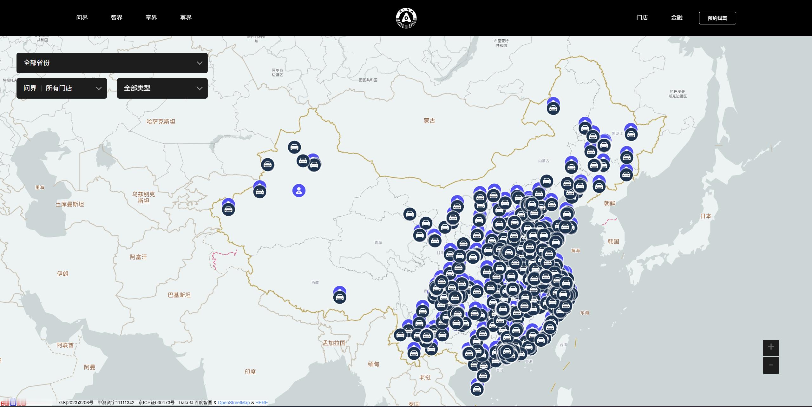The width and height of the screenshot is (812, 407).
Task: Select the northernmost Xinjiang store marker
Action: pos(294,147)
